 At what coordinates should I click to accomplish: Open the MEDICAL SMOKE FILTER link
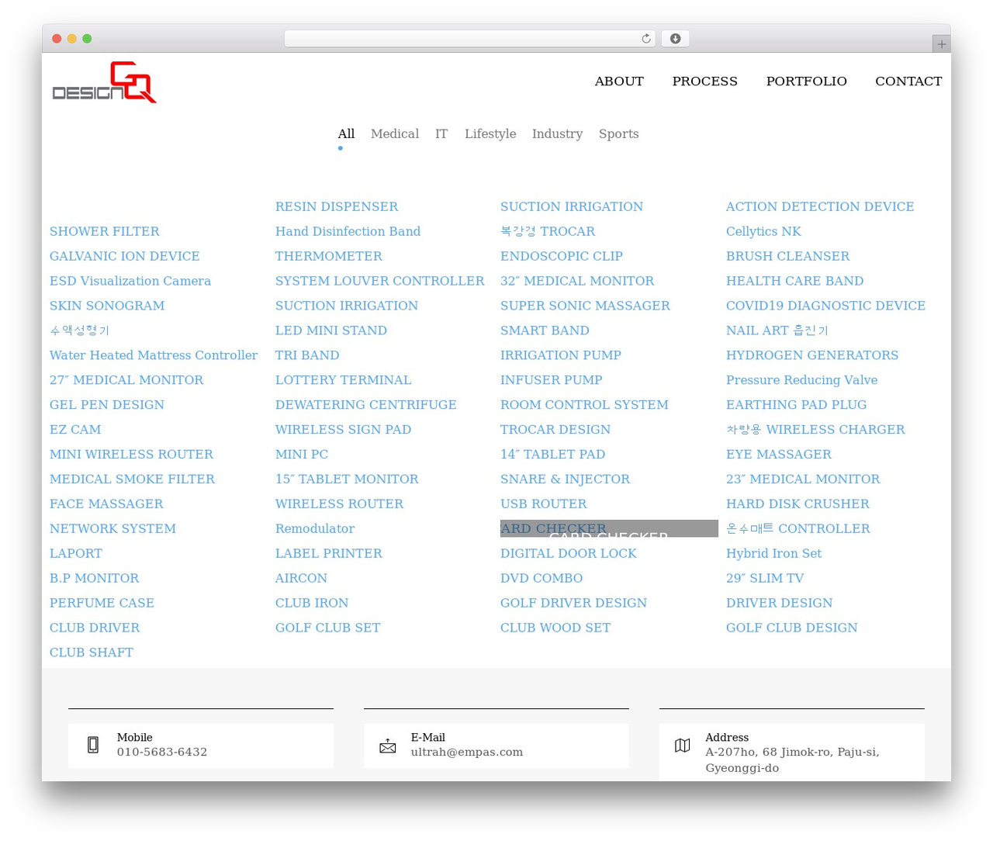tap(133, 479)
